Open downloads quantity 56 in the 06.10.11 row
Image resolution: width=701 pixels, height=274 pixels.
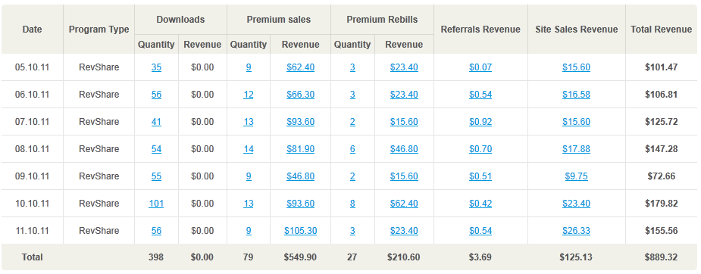click(x=156, y=95)
